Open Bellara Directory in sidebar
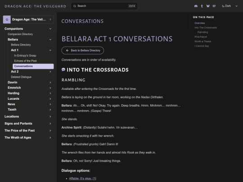 [x=21, y=45]
